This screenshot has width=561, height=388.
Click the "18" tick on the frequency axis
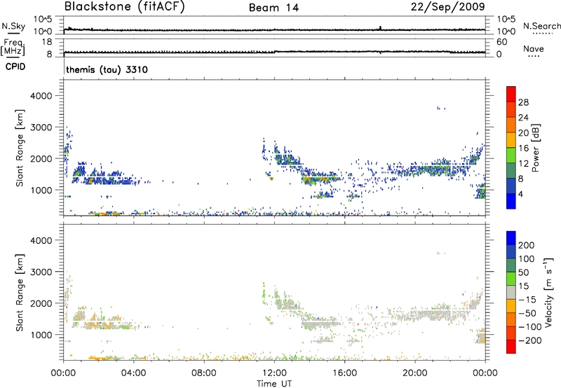[x=47, y=42]
